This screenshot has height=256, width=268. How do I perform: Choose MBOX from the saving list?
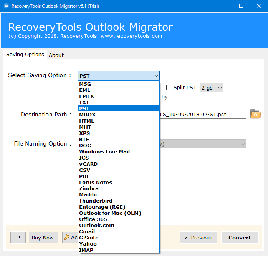tap(119, 115)
